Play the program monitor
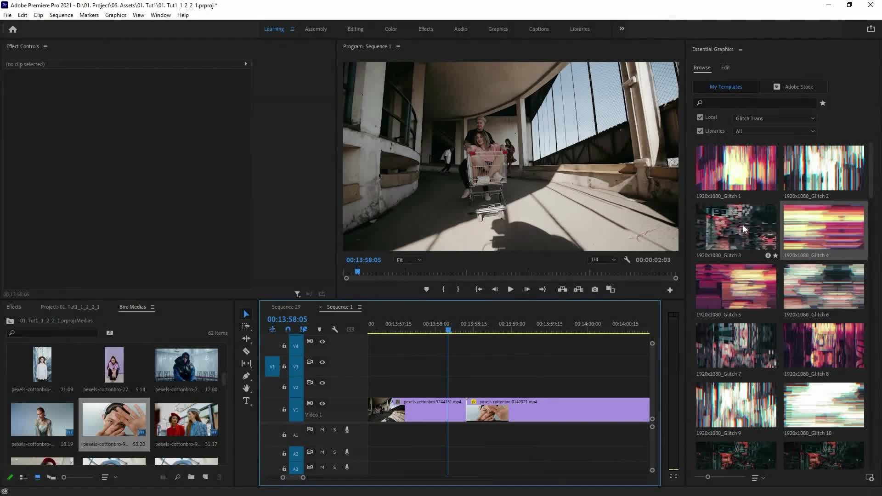This screenshot has width=882, height=496. (510, 289)
